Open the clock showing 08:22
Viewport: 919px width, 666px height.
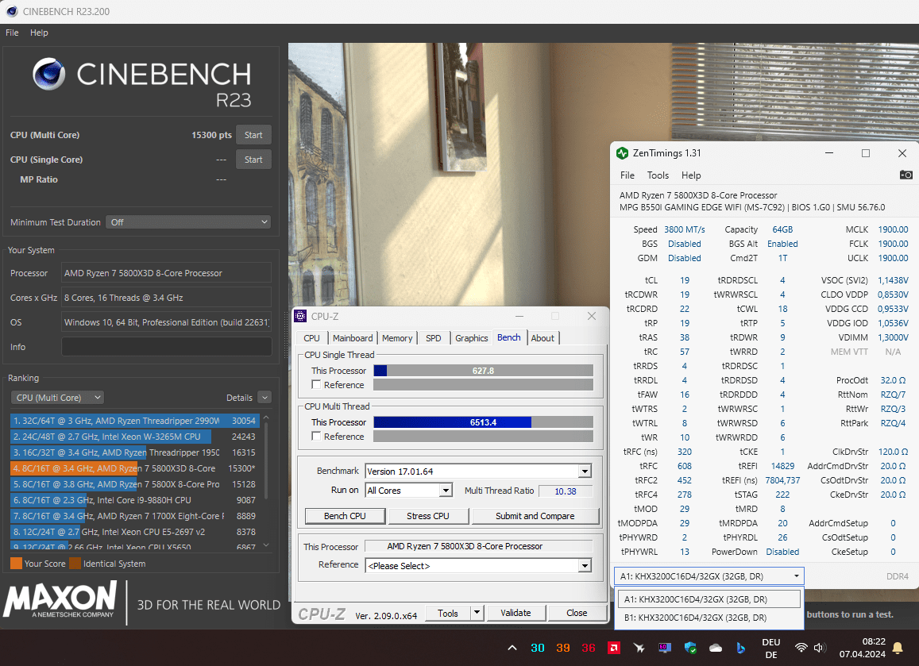862,648
